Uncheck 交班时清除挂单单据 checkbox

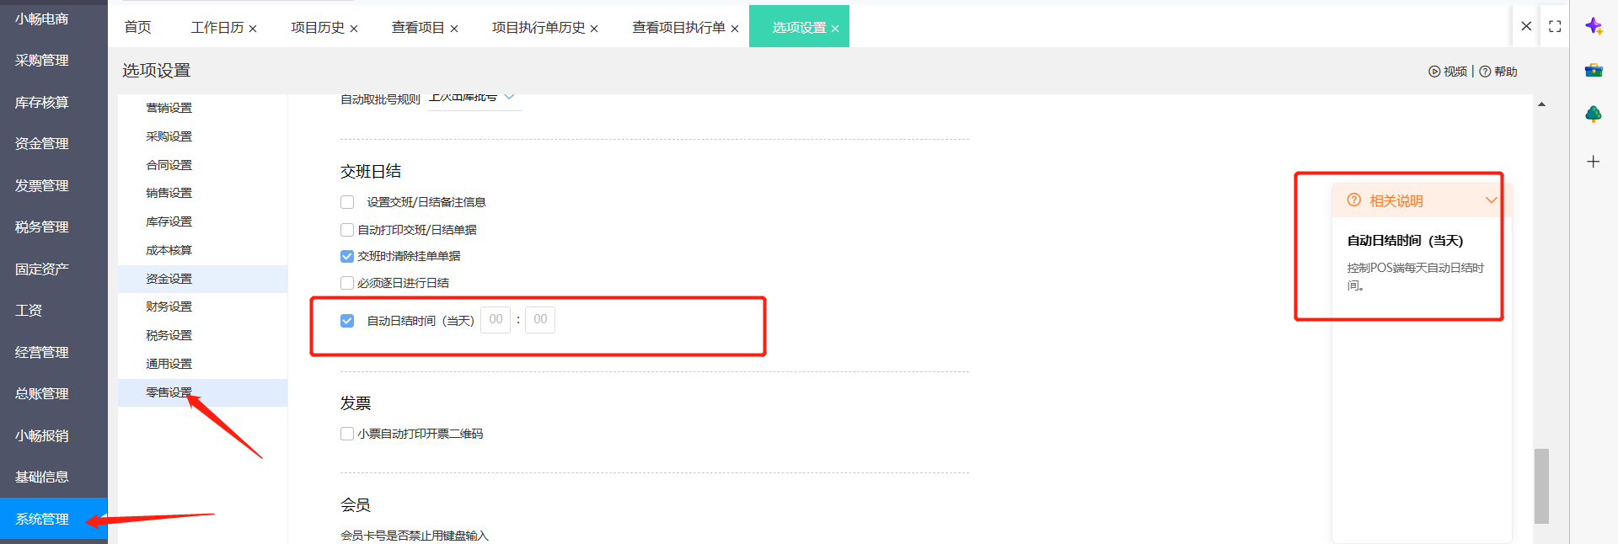pos(347,256)
